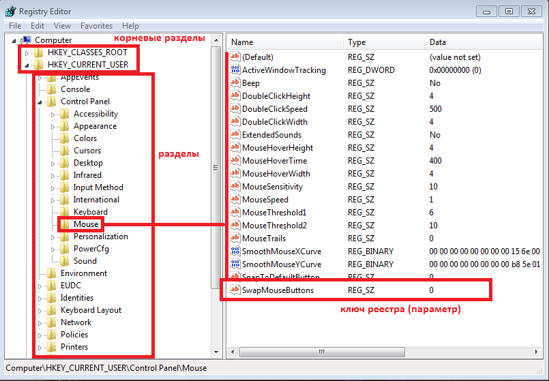Viewport: 549px width, 381px height.
Task: Click the Sound folder icon
Action: 64,260
